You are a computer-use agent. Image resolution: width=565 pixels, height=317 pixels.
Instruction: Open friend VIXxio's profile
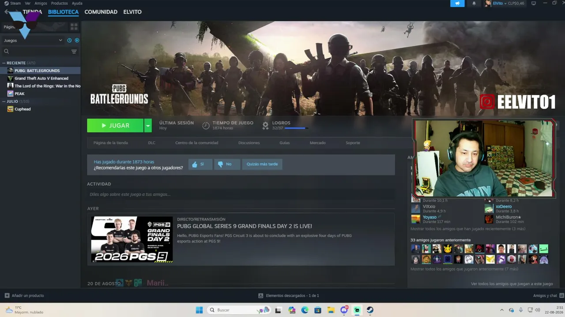click(429, 206)
